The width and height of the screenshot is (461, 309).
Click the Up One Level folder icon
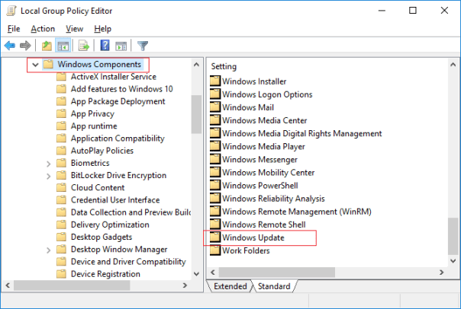47,46
